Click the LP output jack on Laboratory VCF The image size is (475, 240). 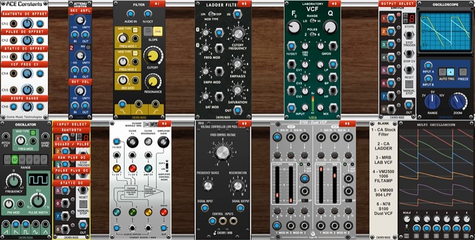click(x=333, y=64)
